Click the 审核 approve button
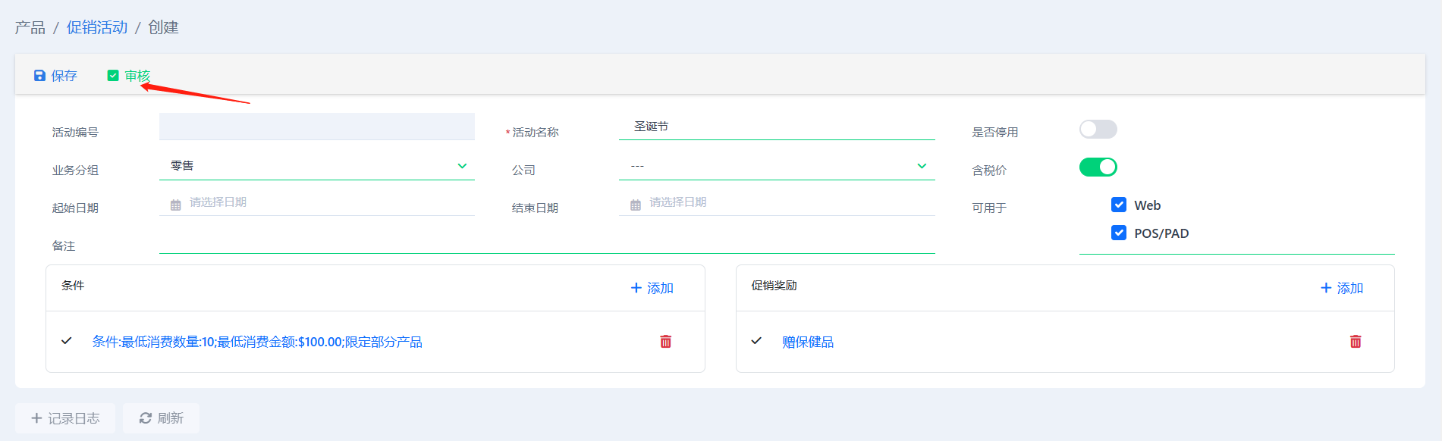Viewport: 1442px width, 441px height. pyautogui.click(x=129, y=76)
